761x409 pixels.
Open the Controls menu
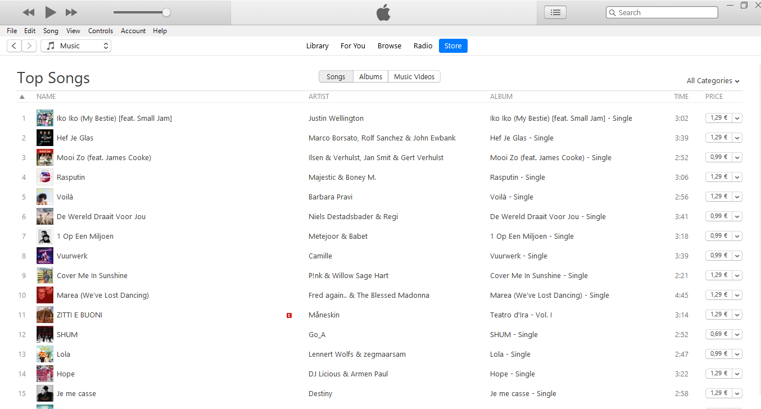click(x=101, y=31)
